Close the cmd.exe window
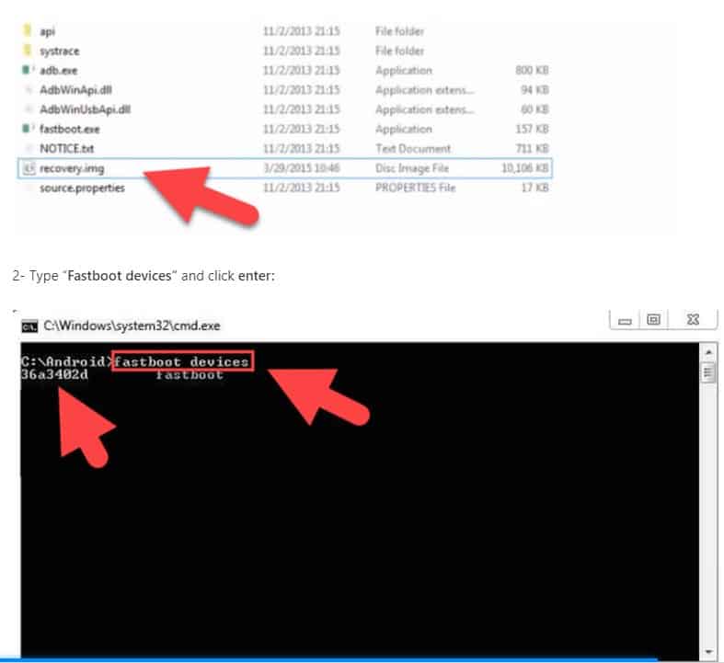The height and width of the screenshot is (663, 724). (691, 321)
